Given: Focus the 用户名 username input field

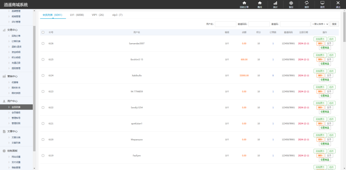Looking at the screenshot, I should [225, 24].
